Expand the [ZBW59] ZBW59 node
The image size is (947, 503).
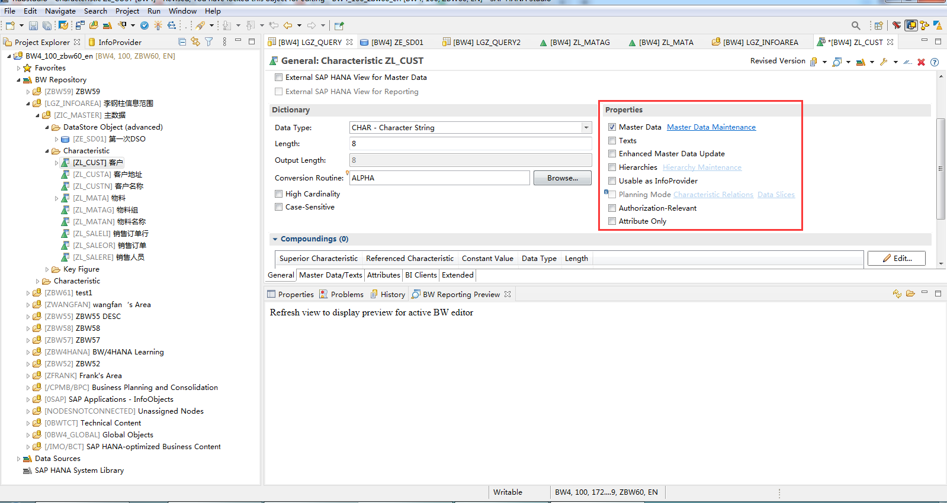tap(28, 92)
